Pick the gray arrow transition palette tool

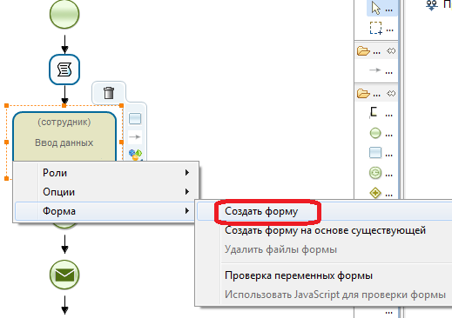[375, 70]
